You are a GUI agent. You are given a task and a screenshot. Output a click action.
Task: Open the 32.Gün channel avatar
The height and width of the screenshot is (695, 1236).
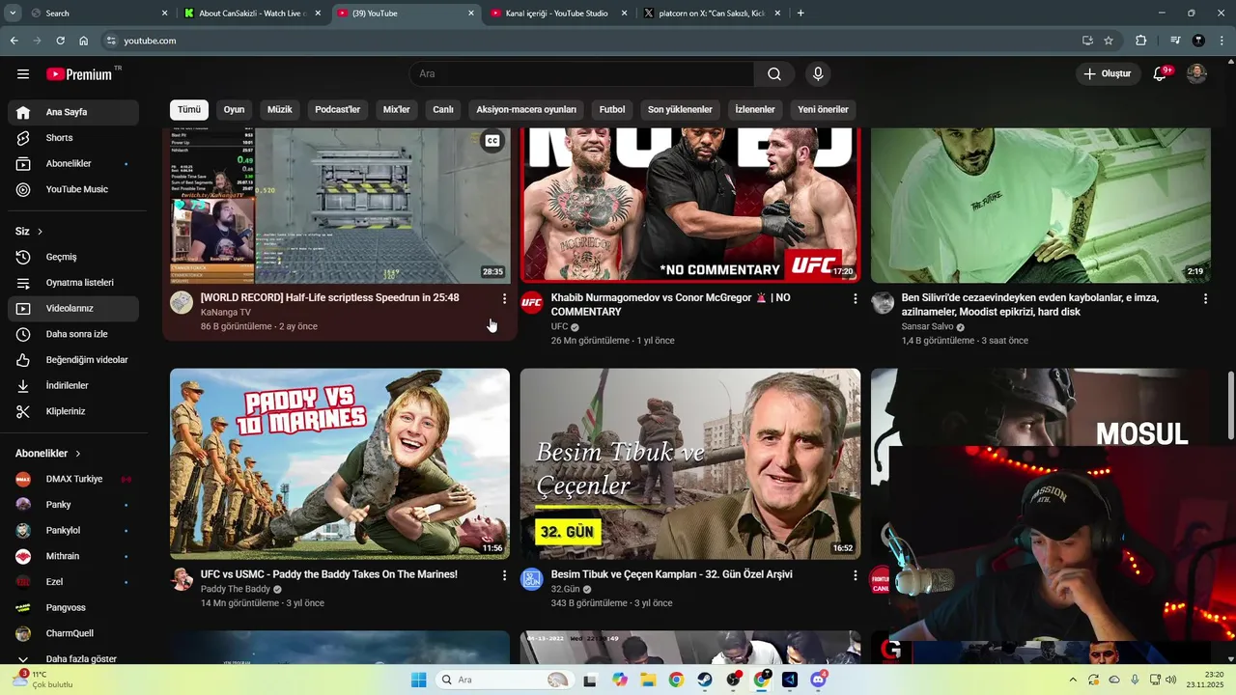(532, 579)
